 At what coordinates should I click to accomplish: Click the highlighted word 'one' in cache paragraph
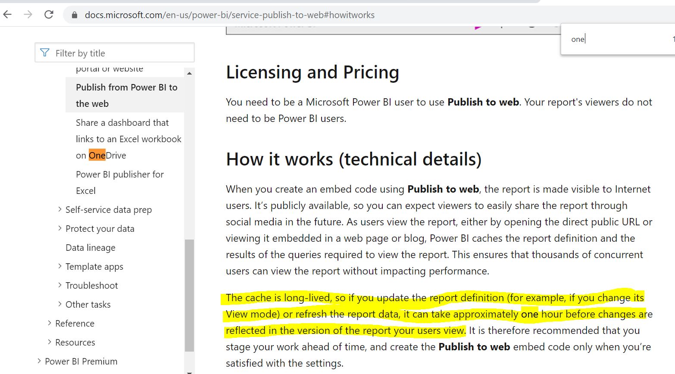530,314
